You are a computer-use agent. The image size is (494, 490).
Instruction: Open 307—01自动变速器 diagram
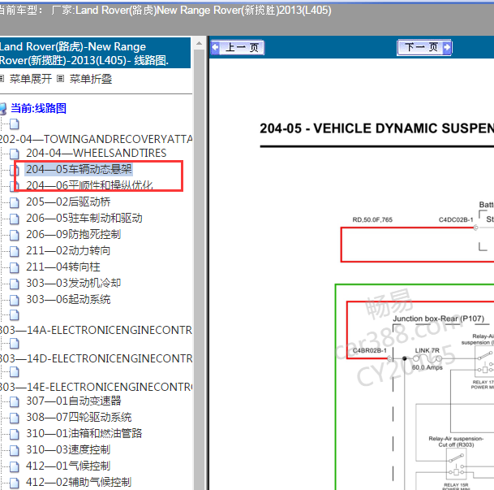tap(74, 401)
